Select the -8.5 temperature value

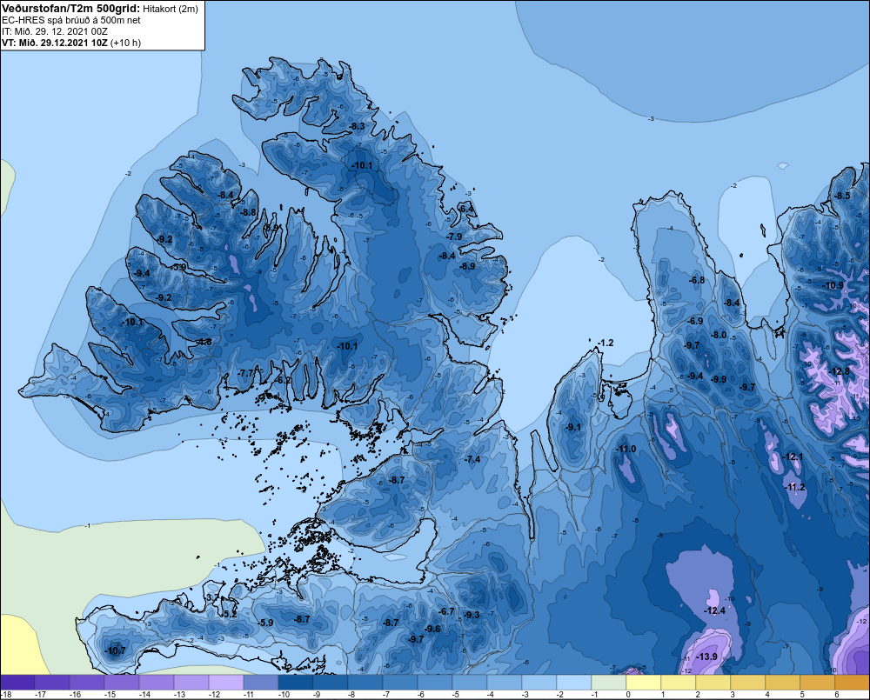pos(842,196)
